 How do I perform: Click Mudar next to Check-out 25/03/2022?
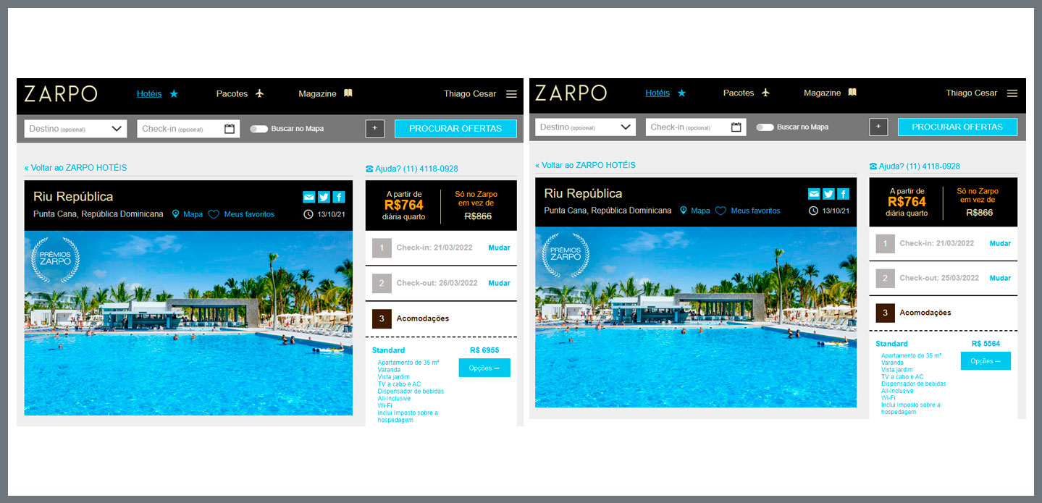[1000, 278]
